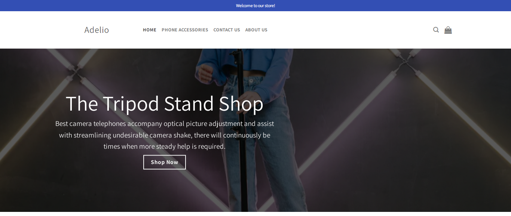Click the Adelio store logo

tap(97, 30)
